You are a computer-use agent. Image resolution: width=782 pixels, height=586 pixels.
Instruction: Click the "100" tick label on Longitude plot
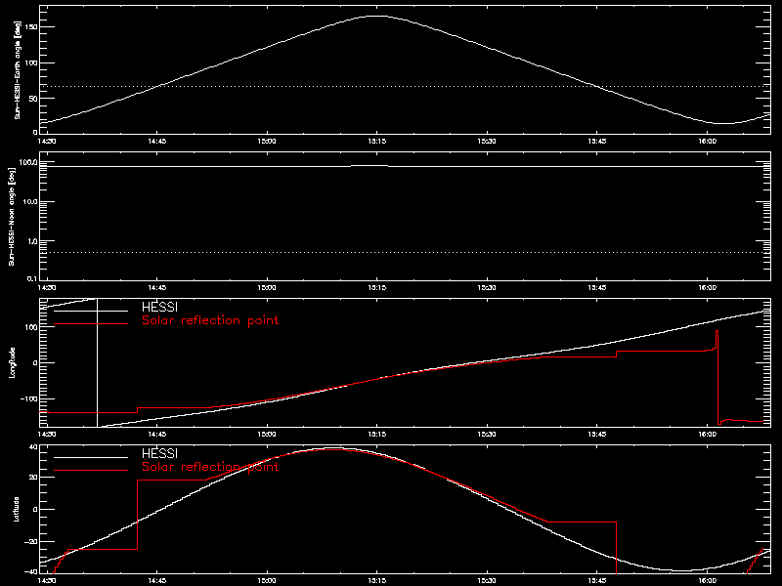(31, 327)
